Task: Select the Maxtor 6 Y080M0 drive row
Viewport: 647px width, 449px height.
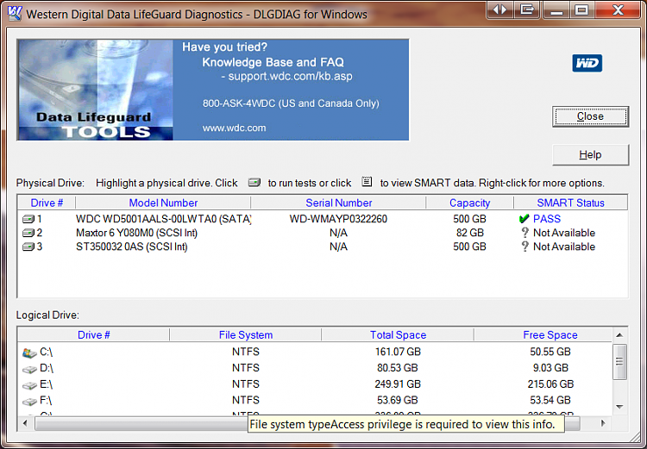Action: [x=323, y=233]
